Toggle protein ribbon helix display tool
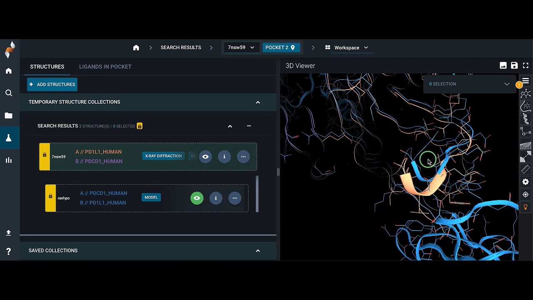This screenshot has height=300, width=533. click(526, 119)
